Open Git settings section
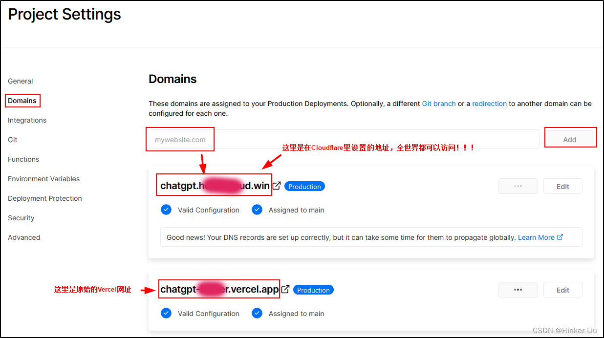604x338 pixels. (x=13, y=140)
